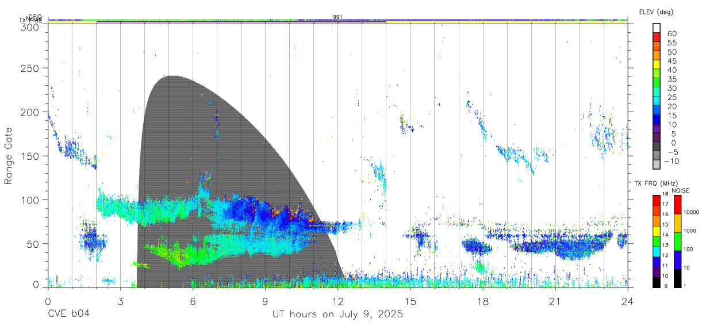Screen dimensions: 706x326
Task: Click the "991" CPID value at top
Action: [x=337, y=17]
